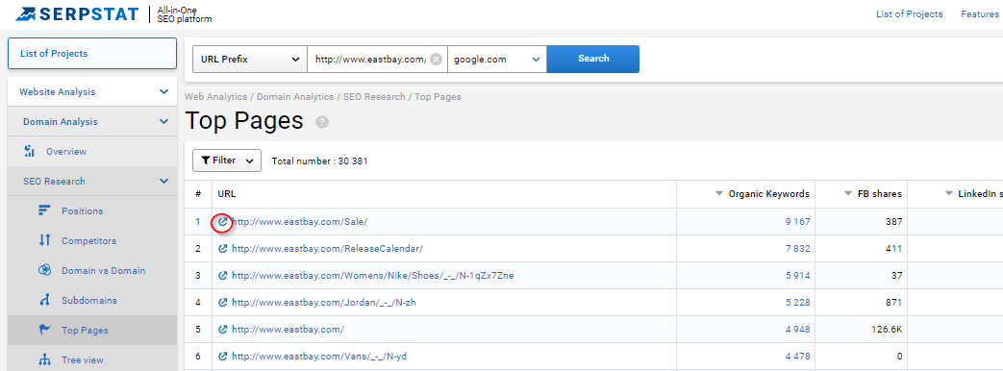Open http://www.eastbay.com/ReleaseCalendar/ link
Screen dimensions: 1003x371
pos(328,249)
